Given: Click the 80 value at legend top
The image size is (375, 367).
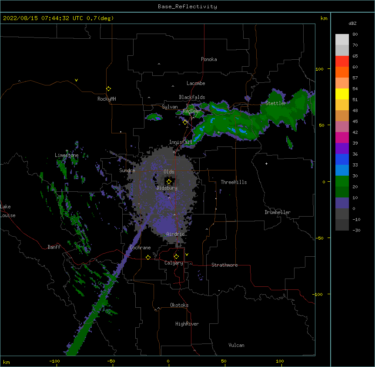Looking at the screenshot, I should pos(355,34).
